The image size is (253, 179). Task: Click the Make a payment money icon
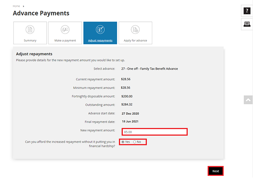65,30
